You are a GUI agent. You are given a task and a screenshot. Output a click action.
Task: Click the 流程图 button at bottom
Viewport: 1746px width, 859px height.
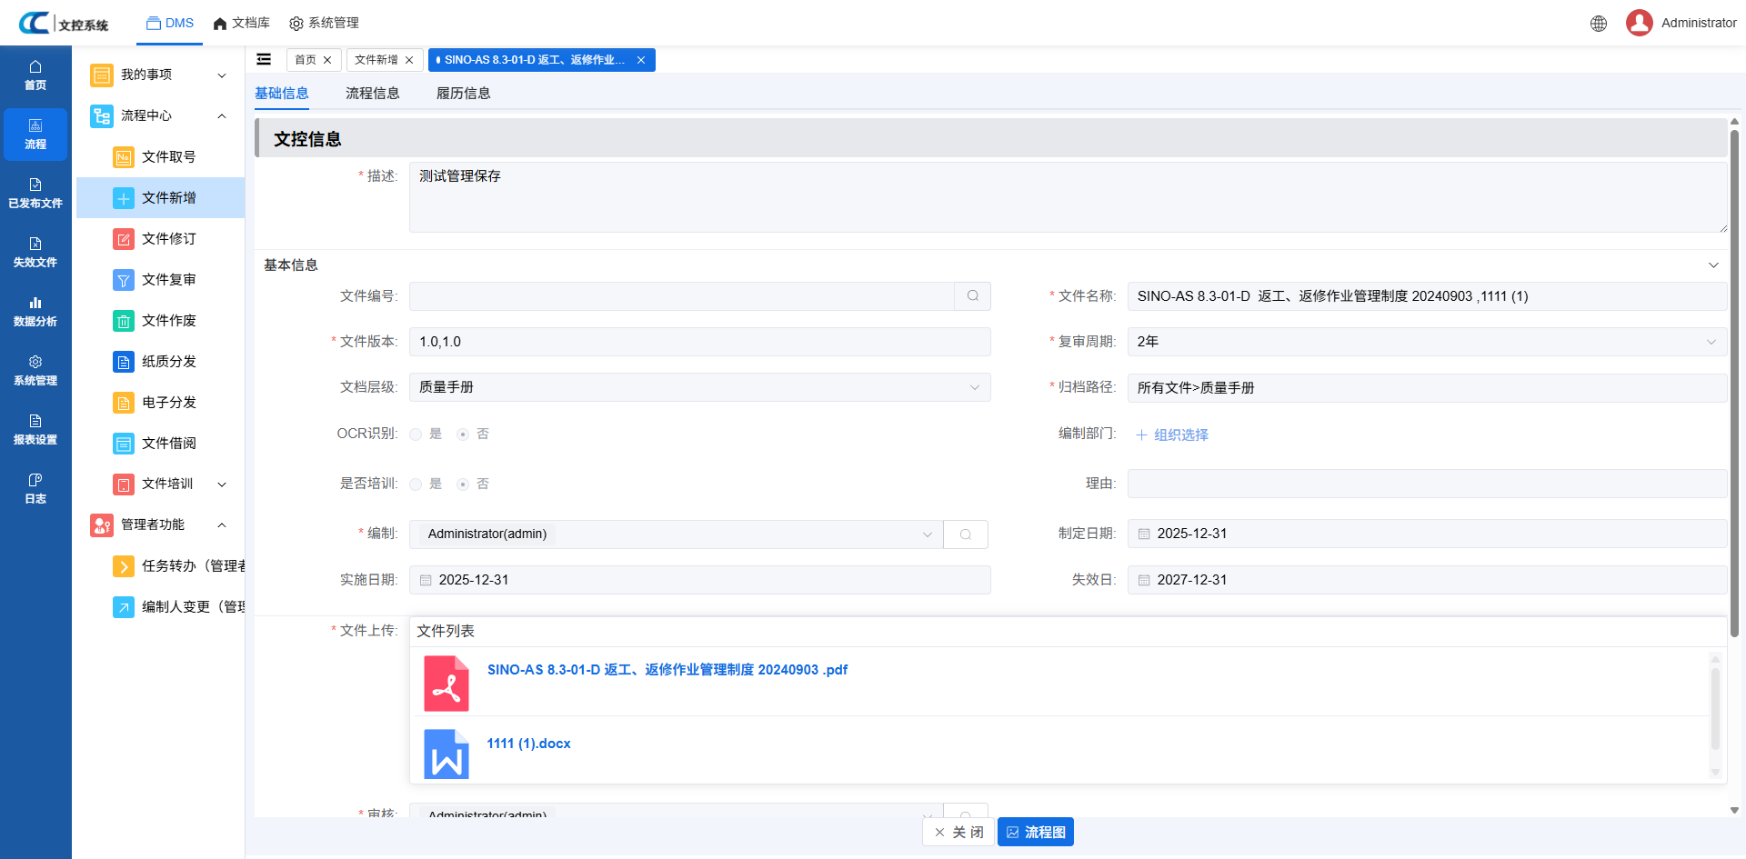(x=1036, y=831)
